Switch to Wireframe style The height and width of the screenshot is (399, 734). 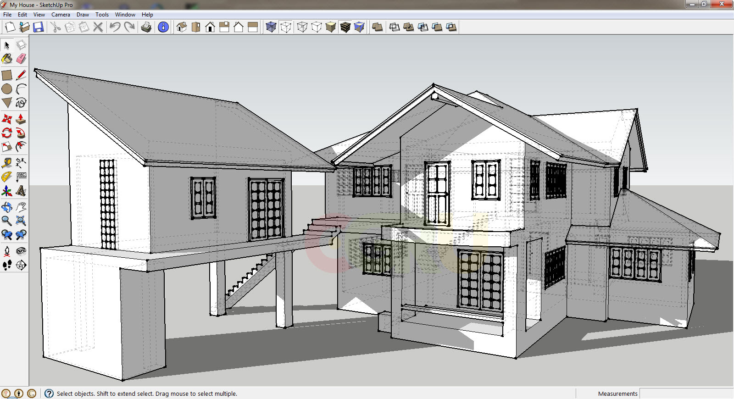[302, 27]
